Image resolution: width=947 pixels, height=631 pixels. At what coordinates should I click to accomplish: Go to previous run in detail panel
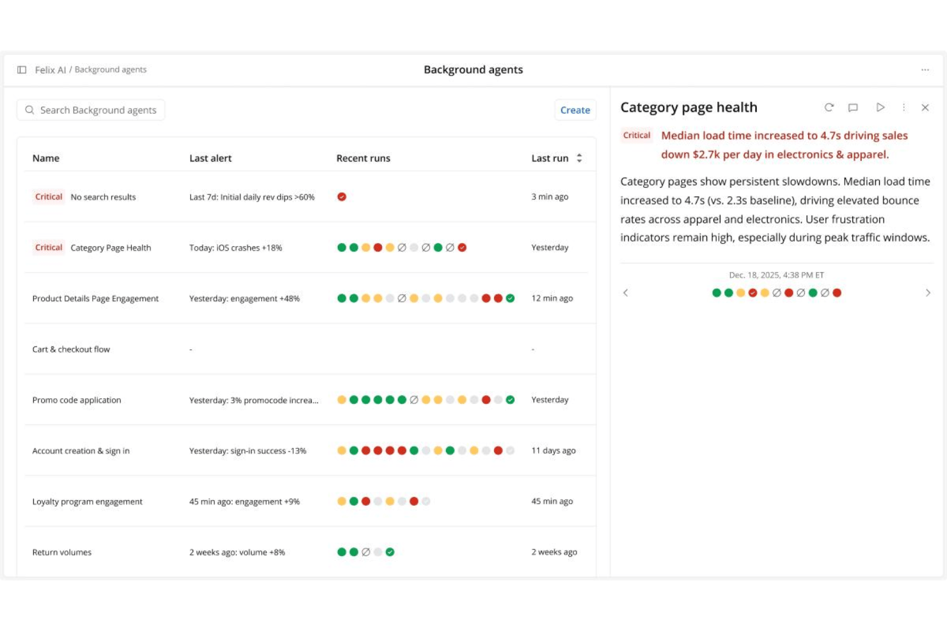[626, 293]
